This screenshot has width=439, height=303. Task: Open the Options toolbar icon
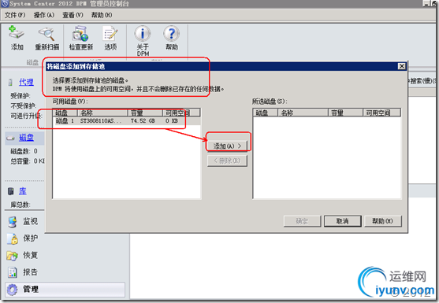click(110, 34)
